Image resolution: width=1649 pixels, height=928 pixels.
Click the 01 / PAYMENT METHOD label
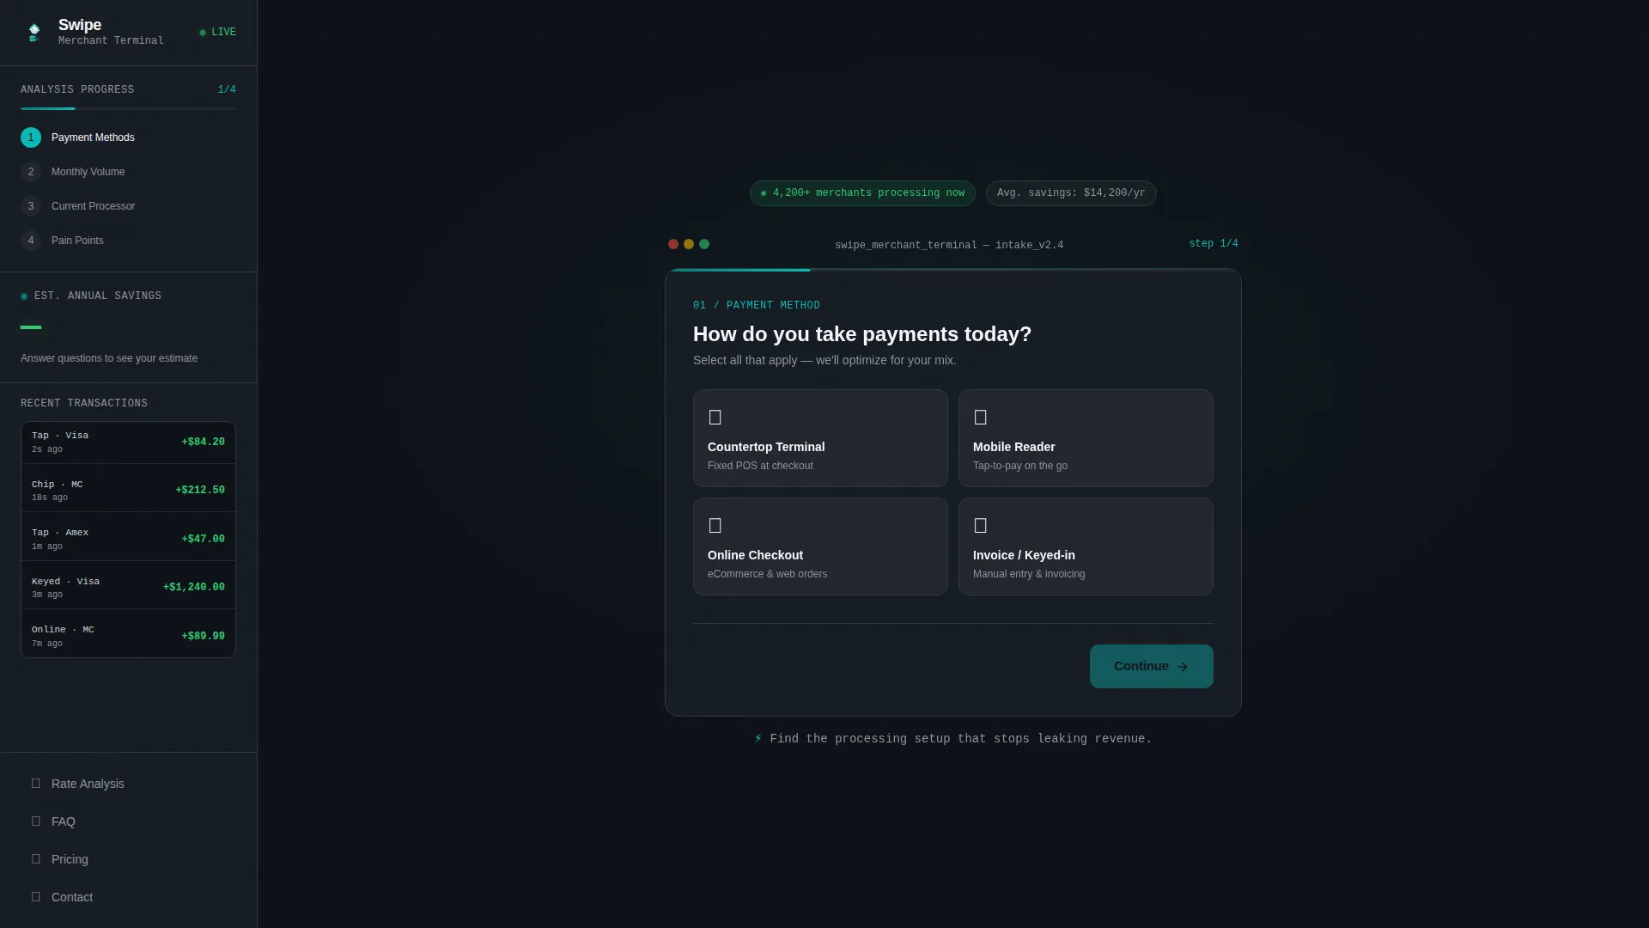[x=757, y=306]
